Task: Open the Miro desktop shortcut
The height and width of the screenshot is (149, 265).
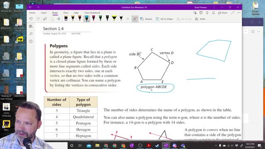Action: point(6,125)
